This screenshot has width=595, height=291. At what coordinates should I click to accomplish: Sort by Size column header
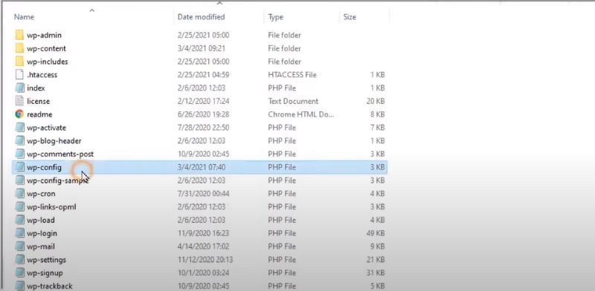click(x=350, y=17)
